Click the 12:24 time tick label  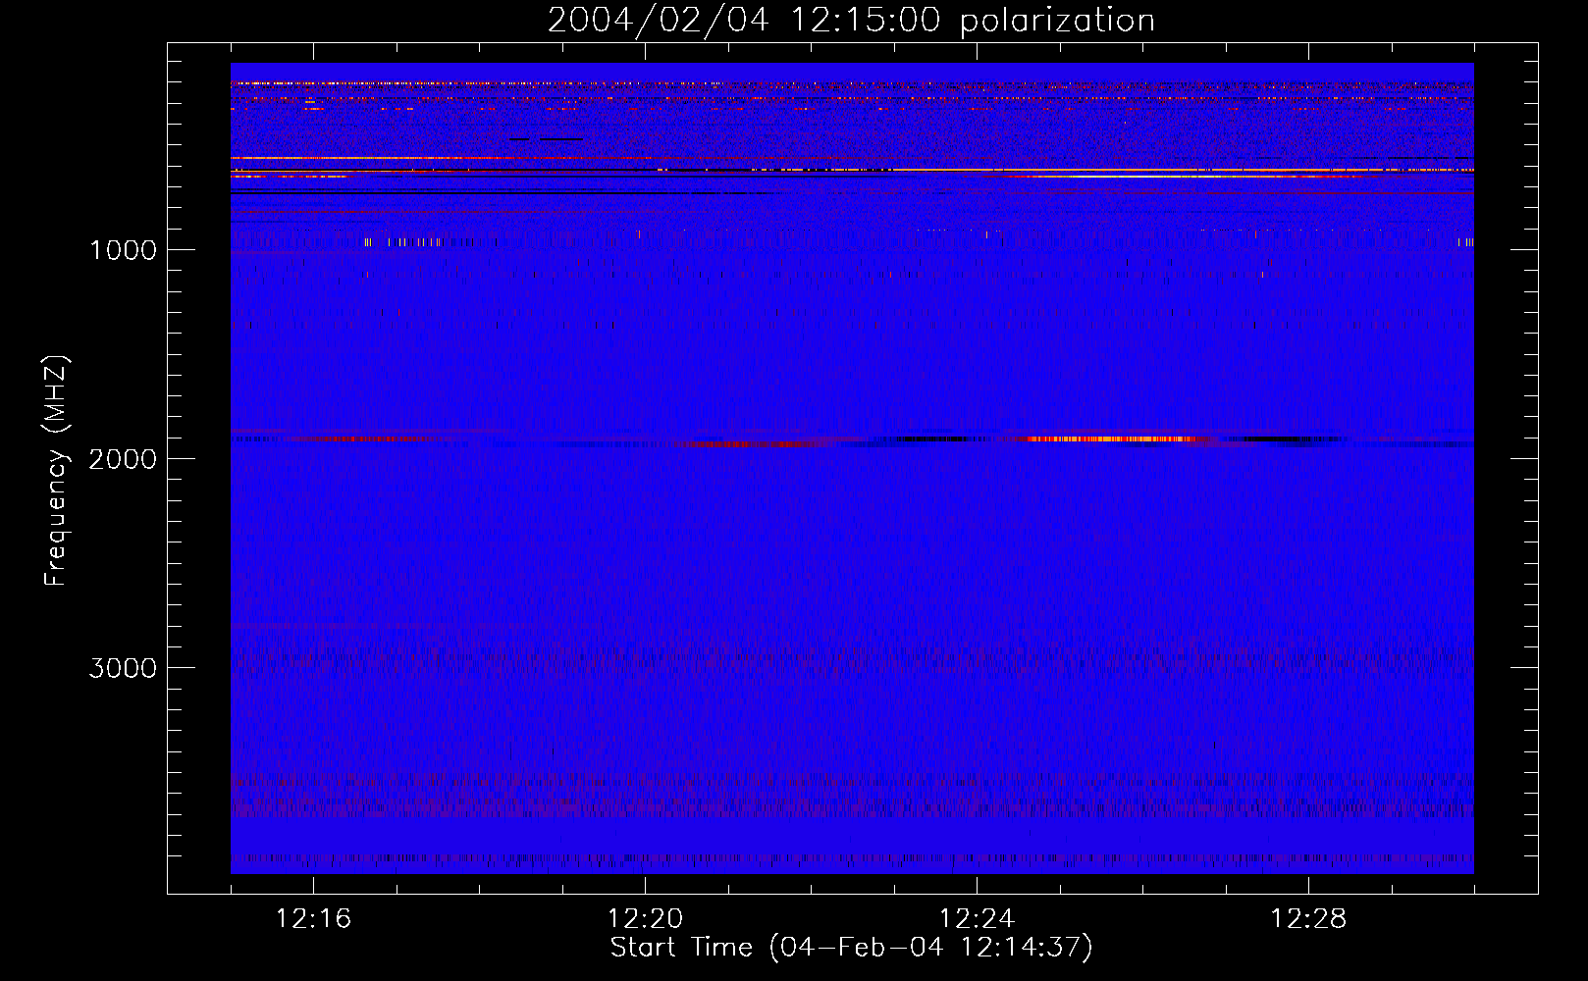tap(977, 919)
